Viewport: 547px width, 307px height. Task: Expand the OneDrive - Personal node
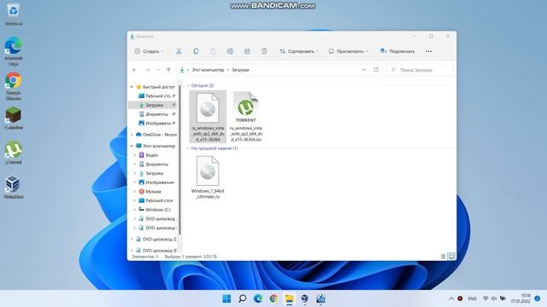point(132,135)
